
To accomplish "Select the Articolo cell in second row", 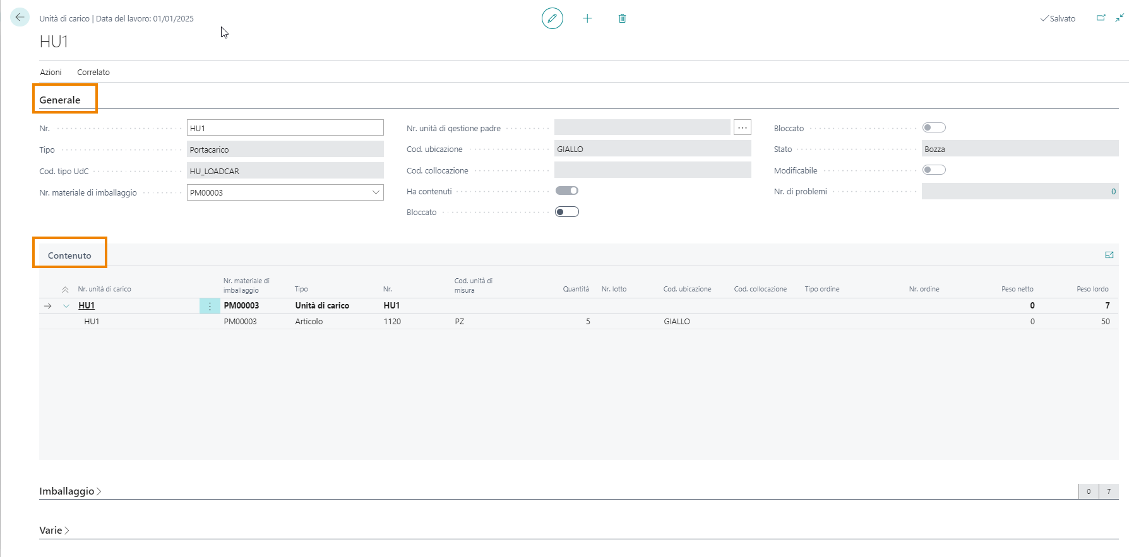I will pos(309,321).
